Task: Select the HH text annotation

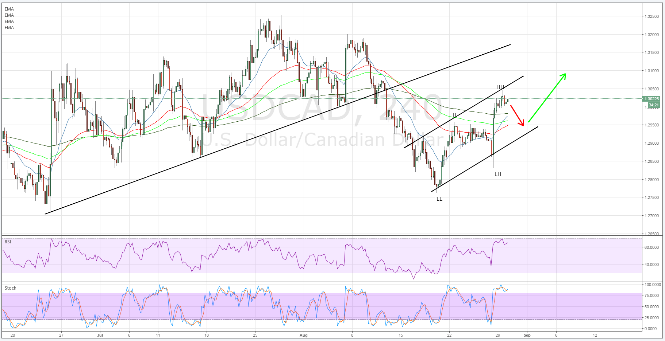Action: tap(500, 87)
